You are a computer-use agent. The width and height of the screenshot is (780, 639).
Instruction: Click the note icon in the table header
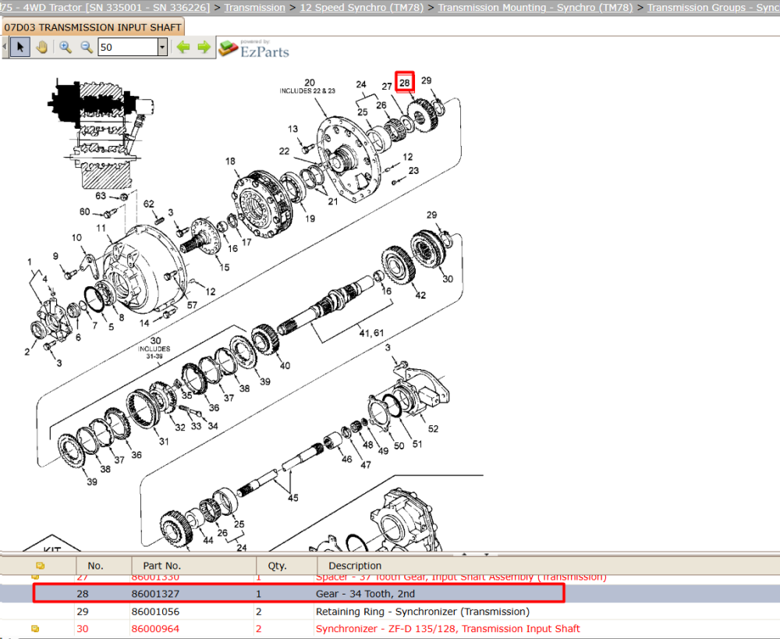(x=41, y=566)
